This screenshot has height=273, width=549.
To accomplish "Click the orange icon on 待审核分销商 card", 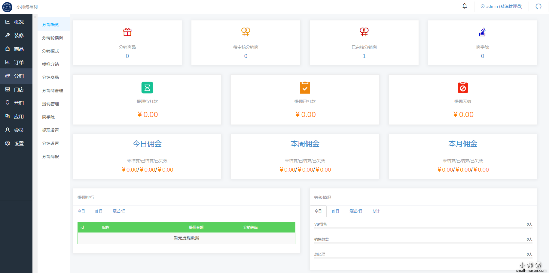I will click(x=246, y=32).
